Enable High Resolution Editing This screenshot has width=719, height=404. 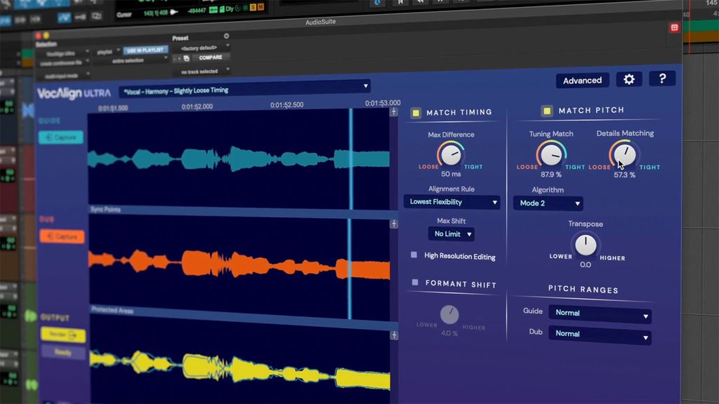pos(413,257)
